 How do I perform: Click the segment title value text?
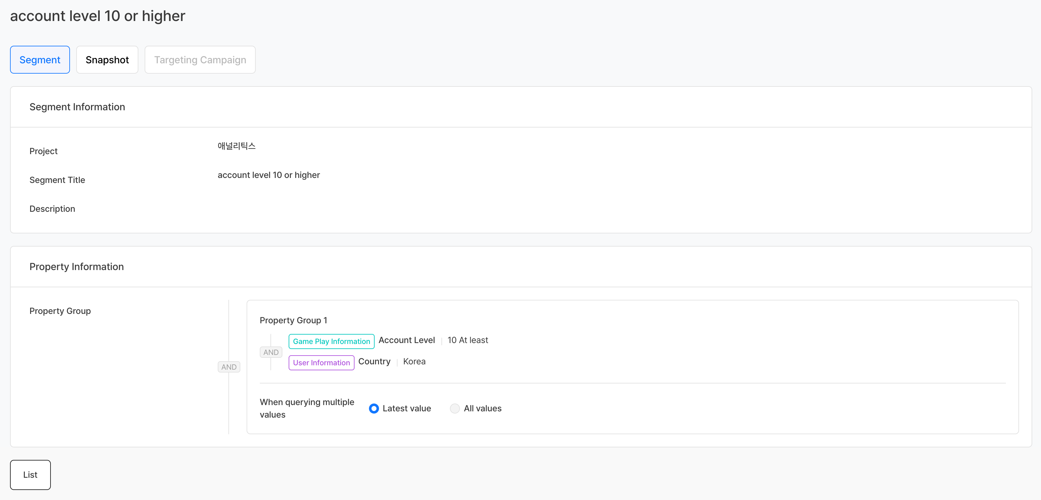pyautogui.click(x=269, y=175)
